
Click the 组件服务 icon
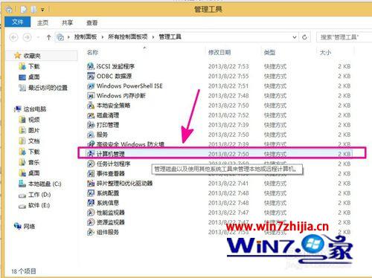91,232
